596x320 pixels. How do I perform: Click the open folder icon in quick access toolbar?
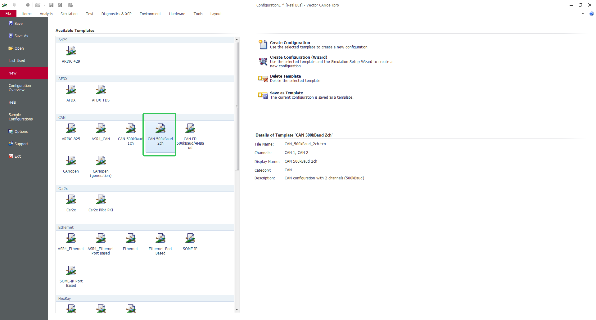click(38, 5)
